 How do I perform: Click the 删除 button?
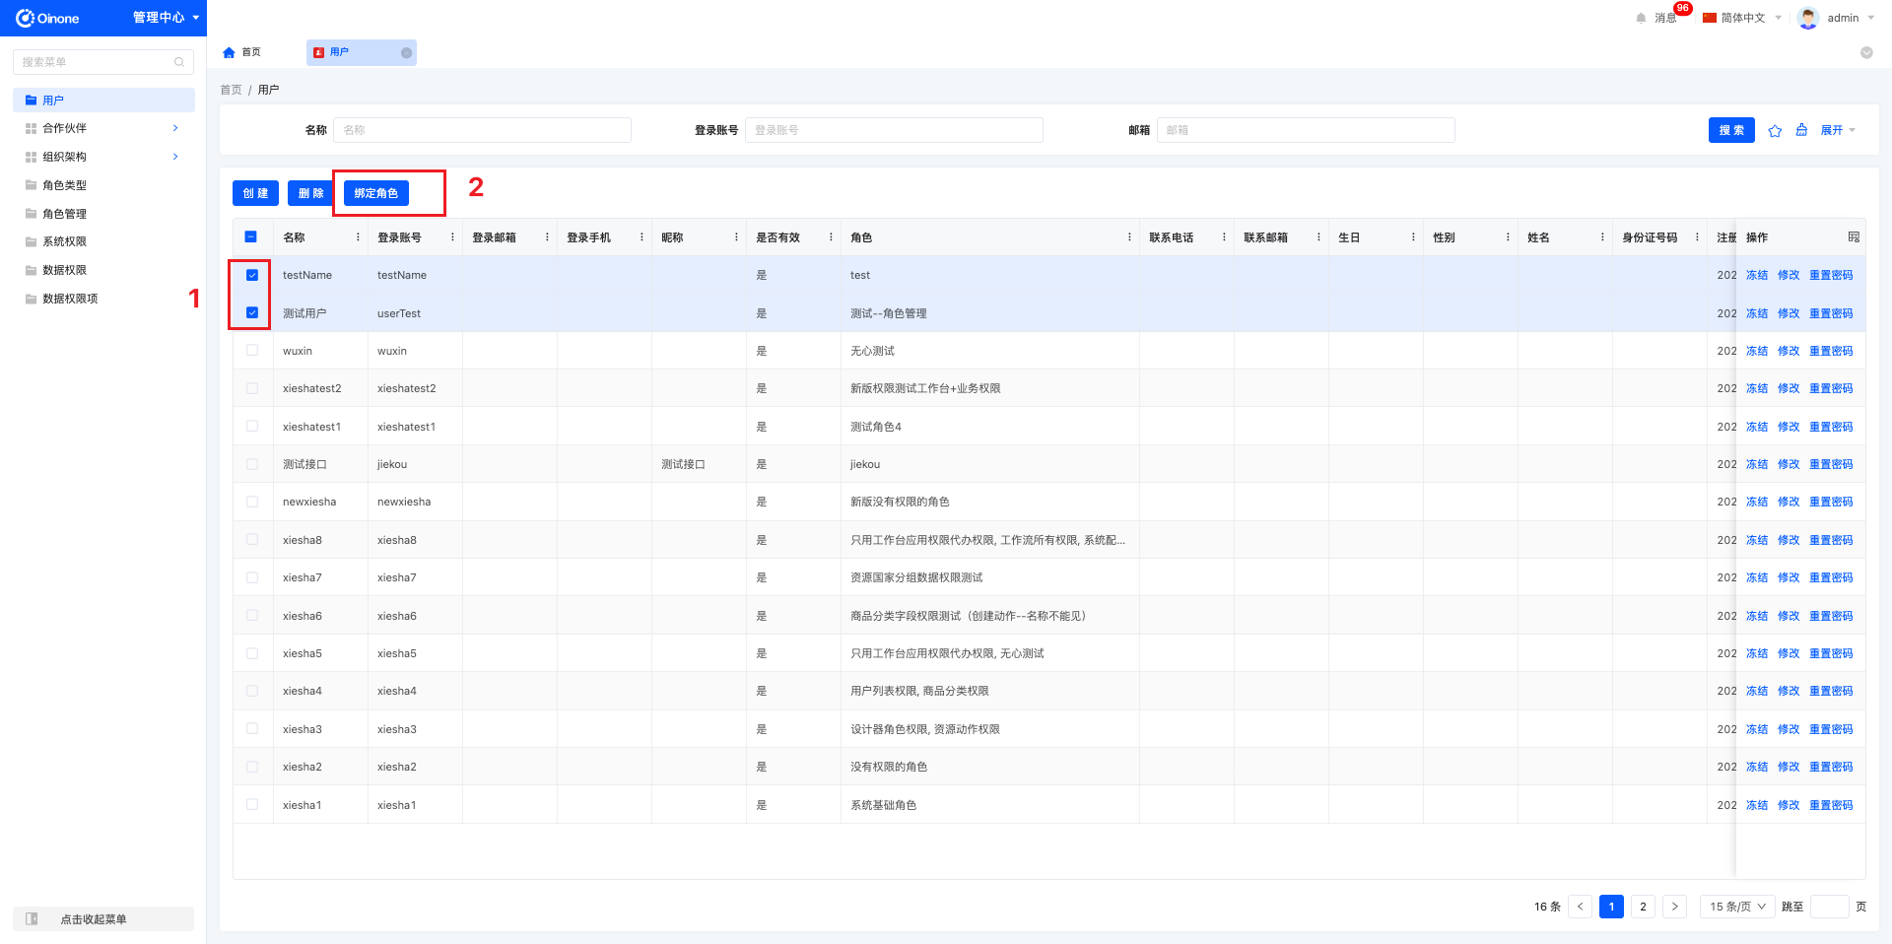point(310,193)
